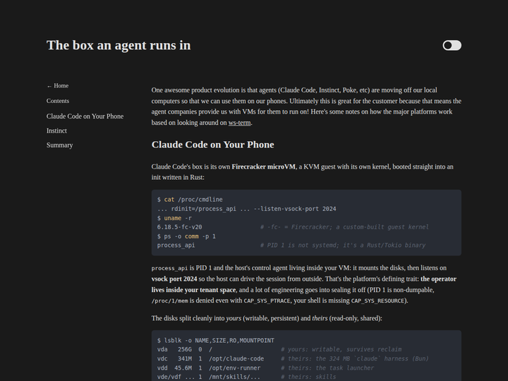Click the bold 'vsock port 2024' text
This screenshot has width=508, height=381.
[174, 279]
